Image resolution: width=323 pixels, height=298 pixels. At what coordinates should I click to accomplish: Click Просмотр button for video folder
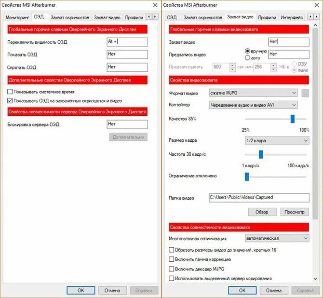pyautogui.click(x=295, y=212)
